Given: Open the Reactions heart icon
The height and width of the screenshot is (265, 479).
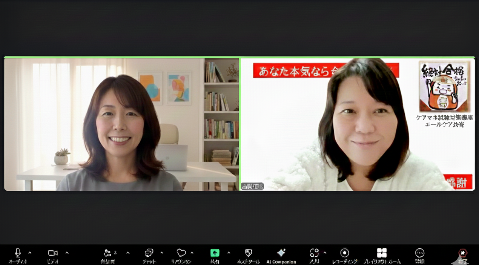Looking at the screenshot, I should (x=181, y=253).
